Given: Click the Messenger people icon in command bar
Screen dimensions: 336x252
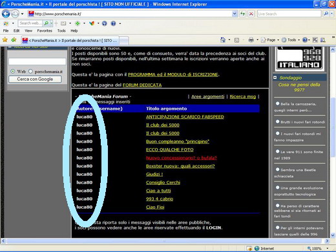Looking at the screenshot, I should tap(323, 40).
